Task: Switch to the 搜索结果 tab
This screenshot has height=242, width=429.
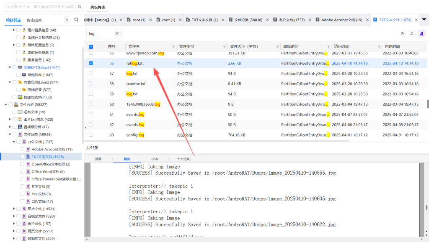Action: [34, 20]
